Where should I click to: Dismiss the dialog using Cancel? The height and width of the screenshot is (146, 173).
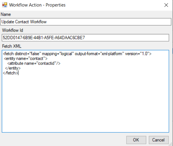click(x=159, y=140)
